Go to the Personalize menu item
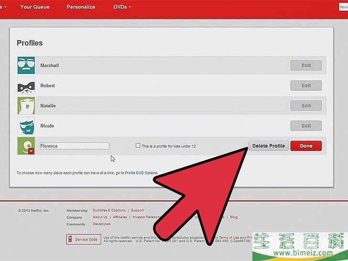Image resolution: width=348 pixels, height=261 pixels. coord(81,7)
